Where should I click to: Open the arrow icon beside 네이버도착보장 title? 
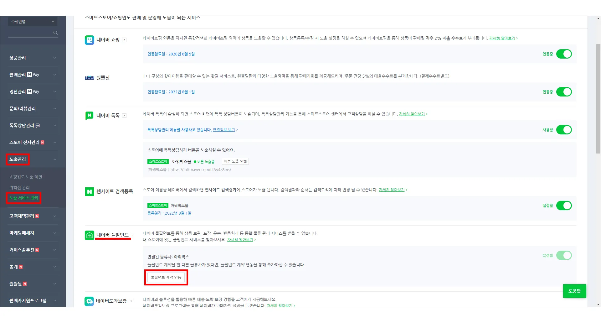pyautogui.click(x=131, y=301)
